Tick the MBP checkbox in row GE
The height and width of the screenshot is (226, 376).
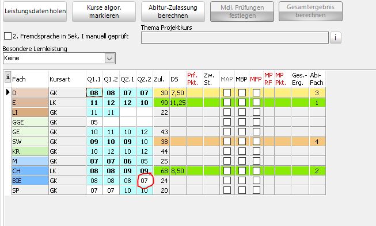[242, 132]
